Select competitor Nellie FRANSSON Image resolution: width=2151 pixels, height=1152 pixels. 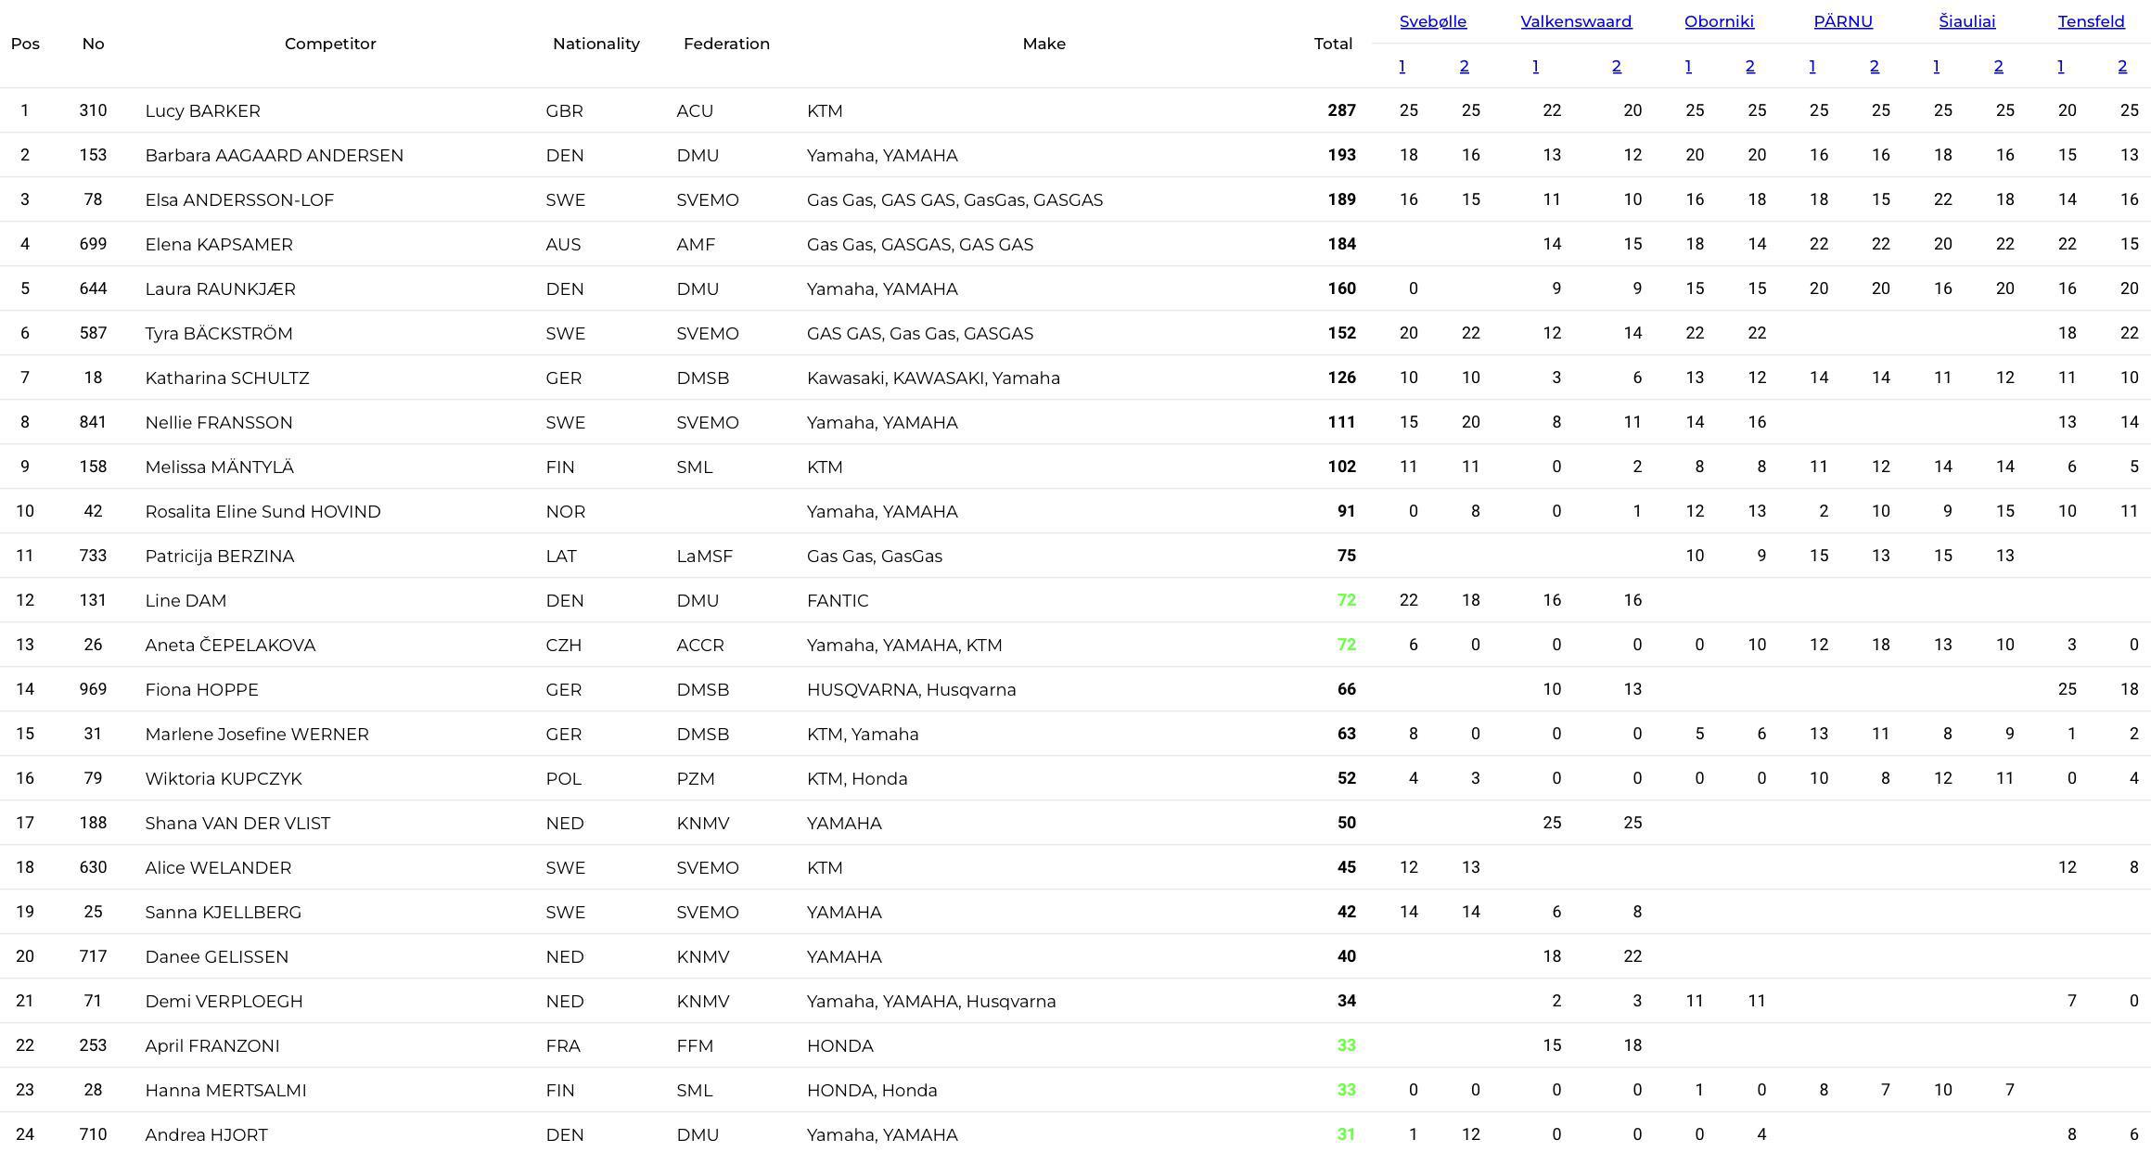(219, 422)
